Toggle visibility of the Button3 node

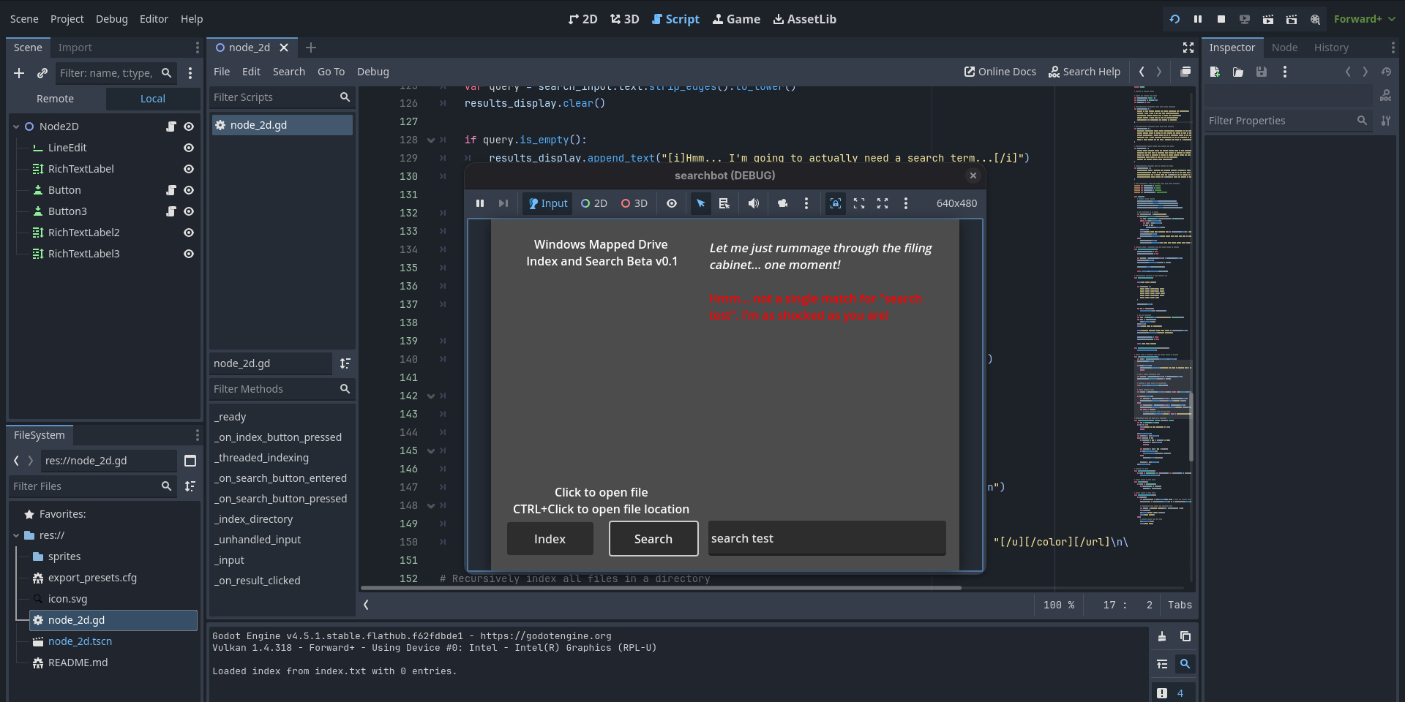[189, 211]
